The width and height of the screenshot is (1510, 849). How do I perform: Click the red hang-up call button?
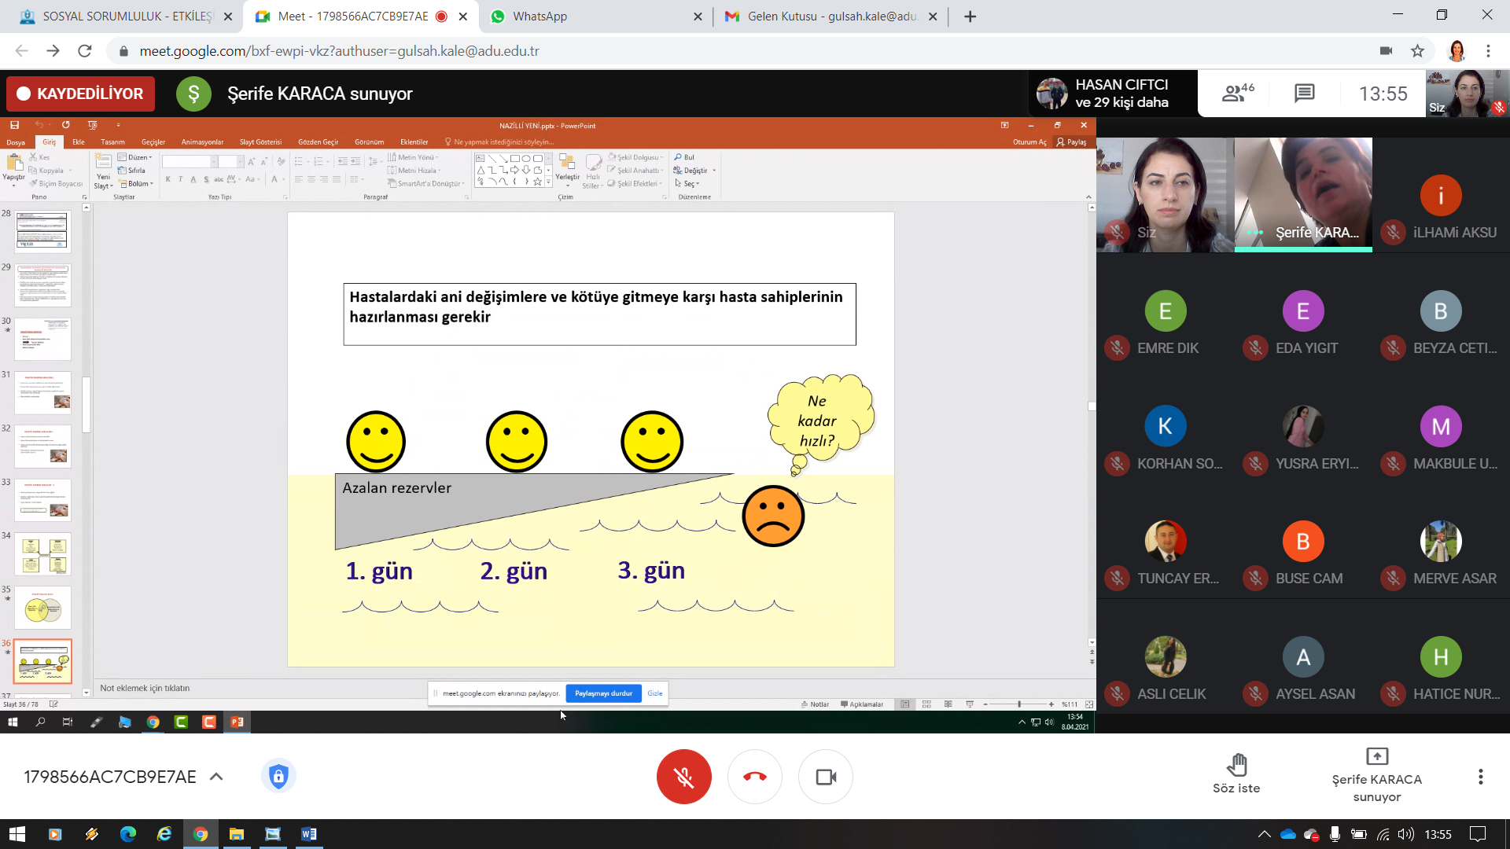[x=755, y=777]
